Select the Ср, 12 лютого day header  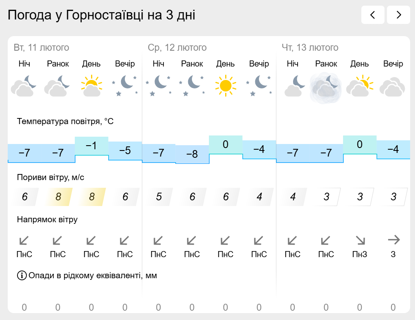pos(177,47)
